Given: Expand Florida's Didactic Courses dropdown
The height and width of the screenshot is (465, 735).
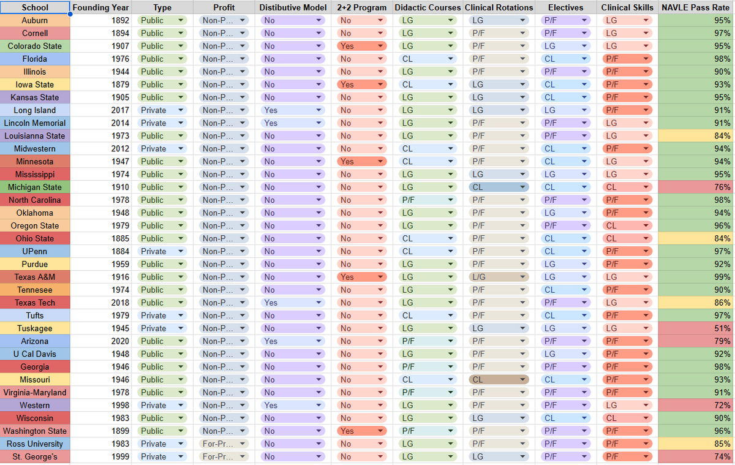Looking at the screenshot, I should tap(451, 59).
